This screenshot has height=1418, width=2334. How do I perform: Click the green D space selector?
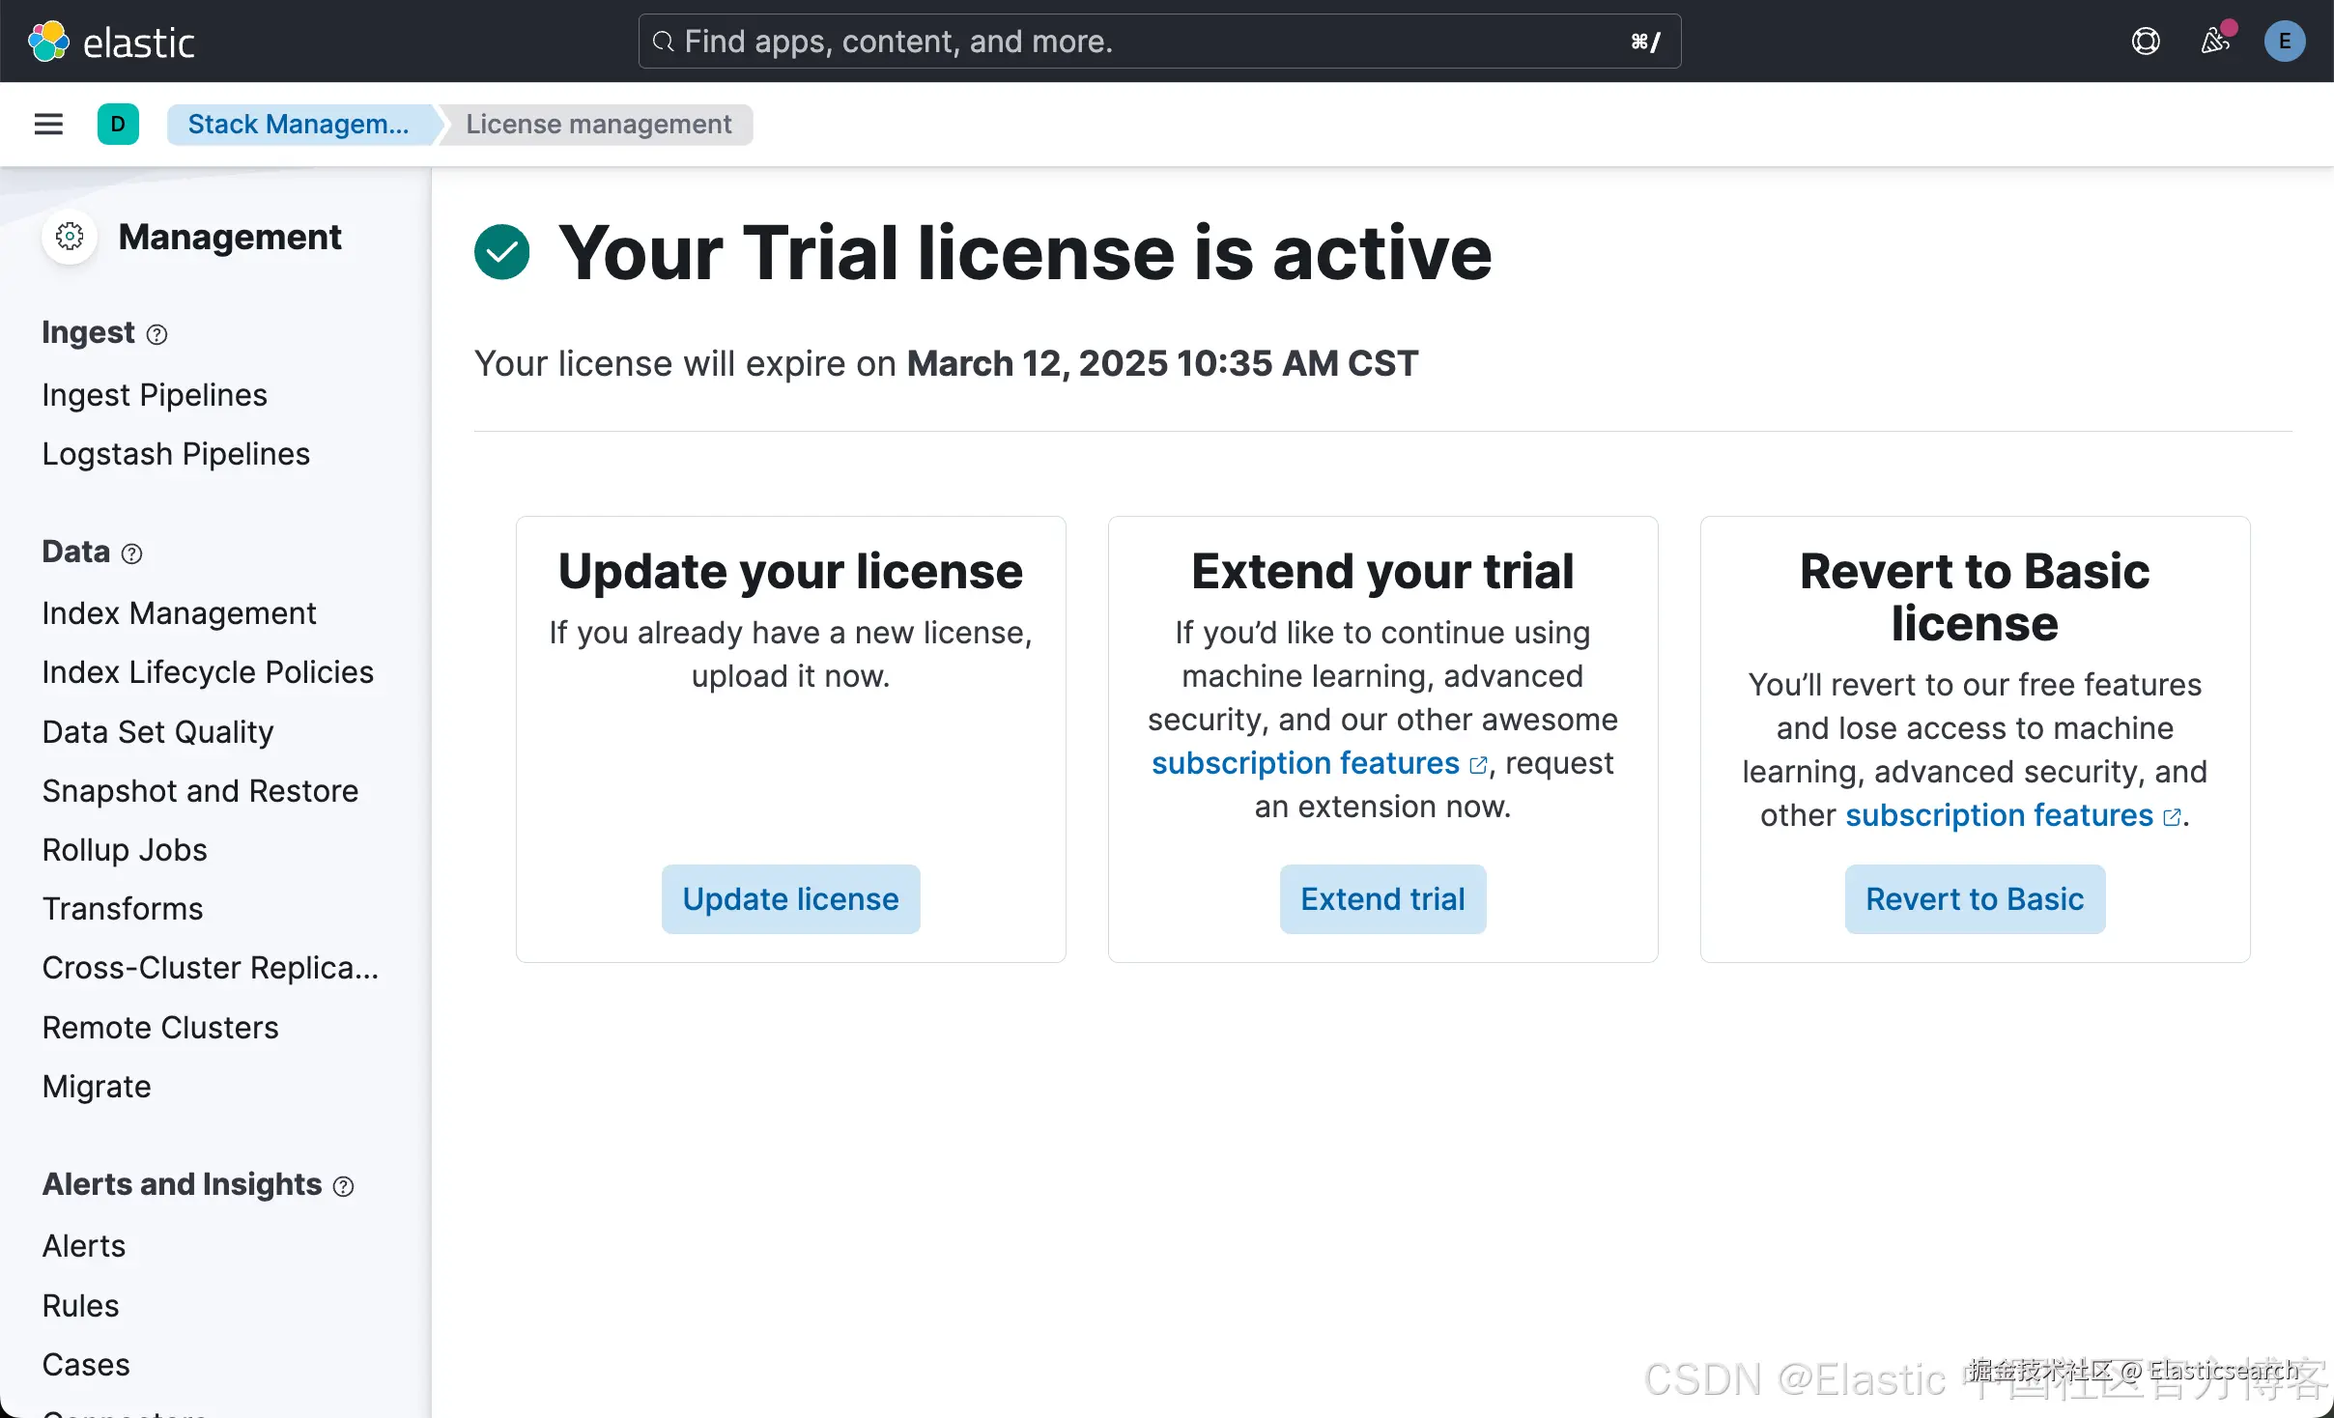pos(118,124)
